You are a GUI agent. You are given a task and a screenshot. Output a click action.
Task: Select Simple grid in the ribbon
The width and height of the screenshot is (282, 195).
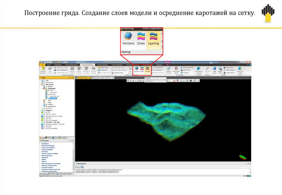103,70
